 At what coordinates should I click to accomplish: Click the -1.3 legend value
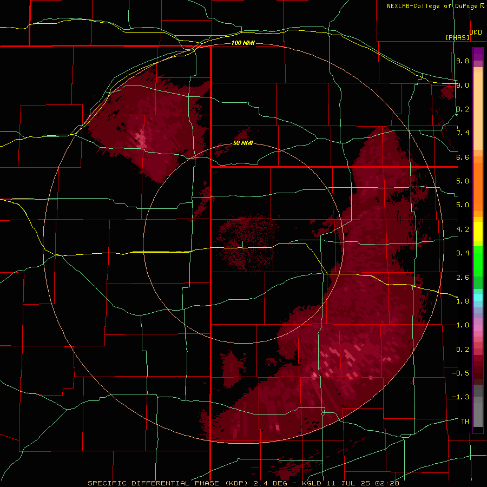[460, 397]
